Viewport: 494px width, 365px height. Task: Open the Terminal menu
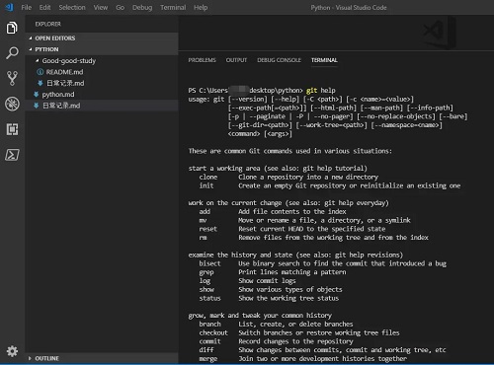coord(173,7)
